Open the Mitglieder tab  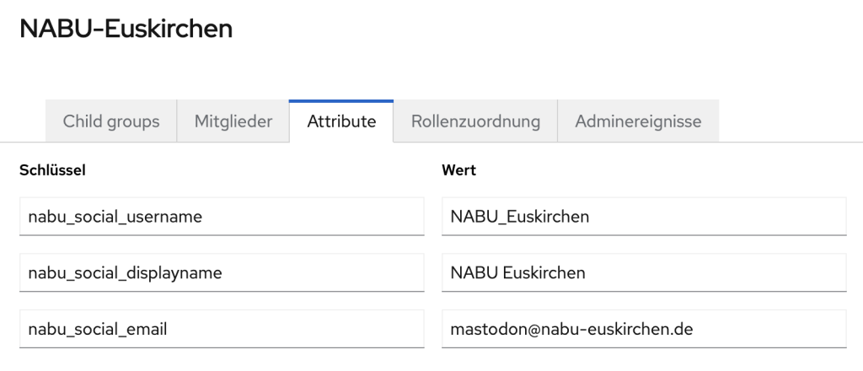[233, 121]
